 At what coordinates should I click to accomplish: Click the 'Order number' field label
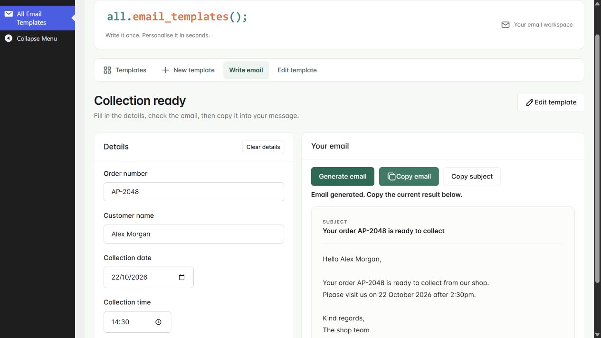coord(125,174)
